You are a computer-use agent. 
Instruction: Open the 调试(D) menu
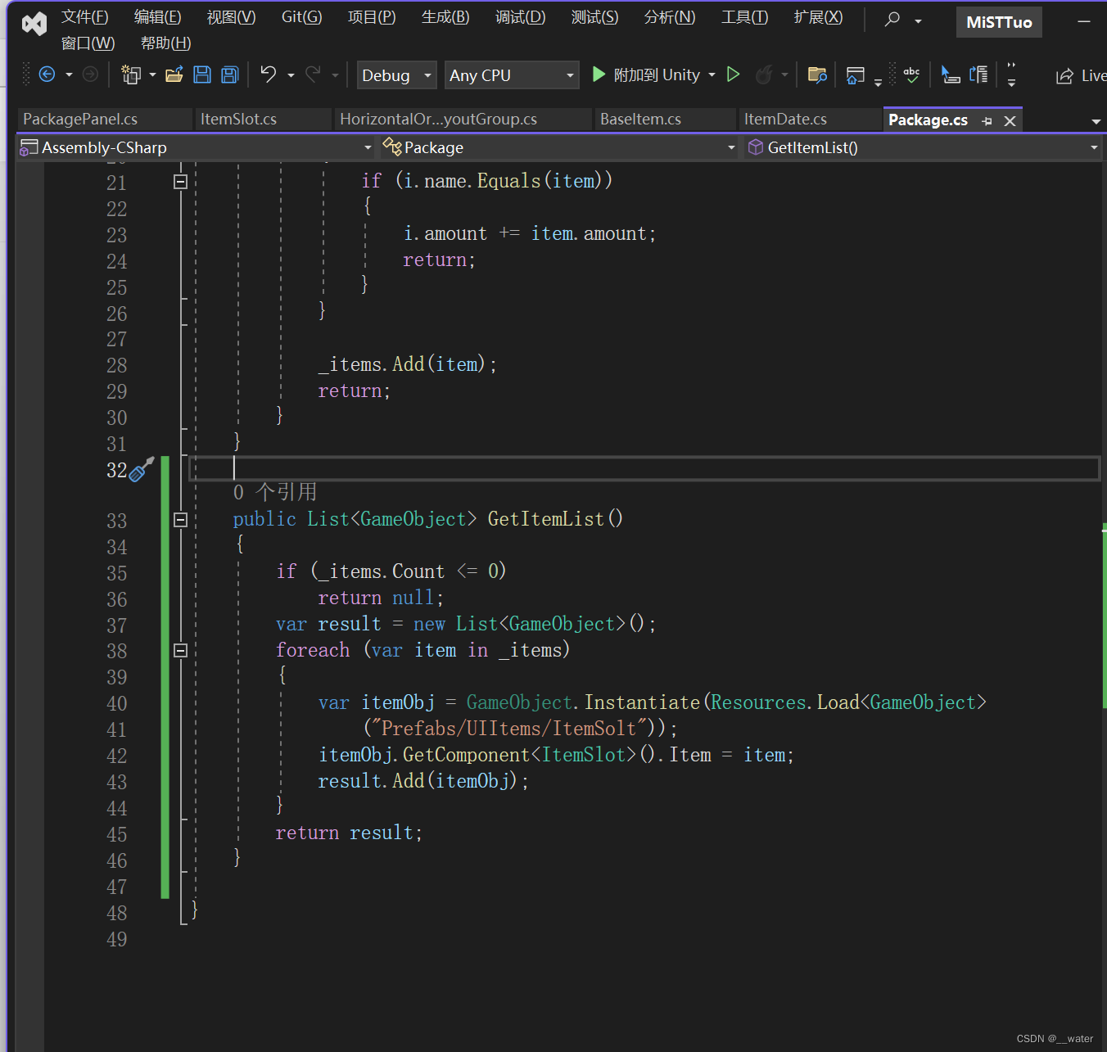pos(520,17)
